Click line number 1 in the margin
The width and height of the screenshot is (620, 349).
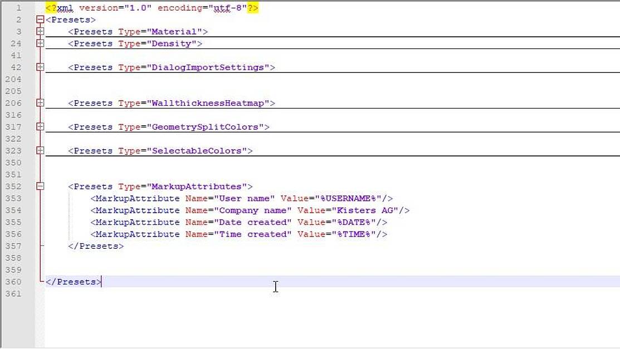(19, 8)
